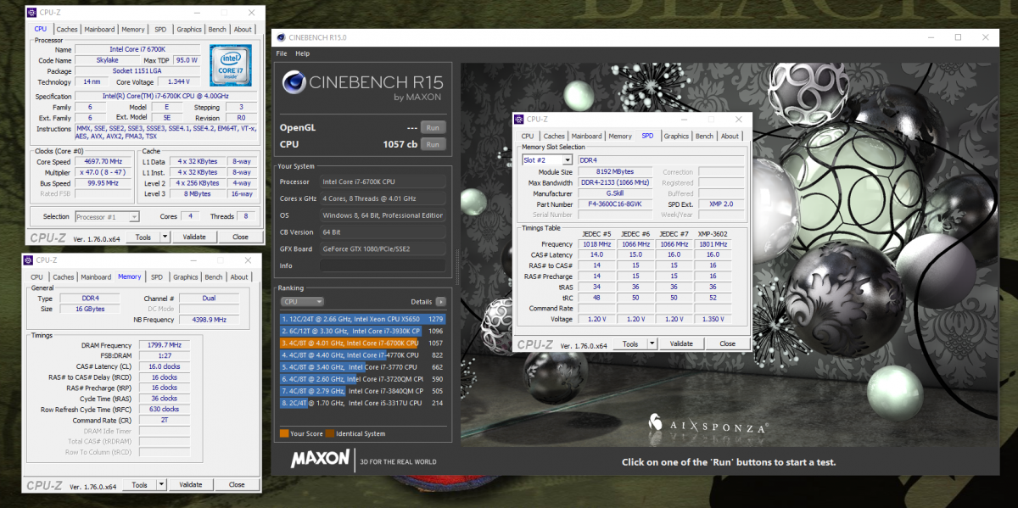Open the Slot #2 memory slot dropdown
The width and height of the screenshot is (1018, 508).
point(567,159)
